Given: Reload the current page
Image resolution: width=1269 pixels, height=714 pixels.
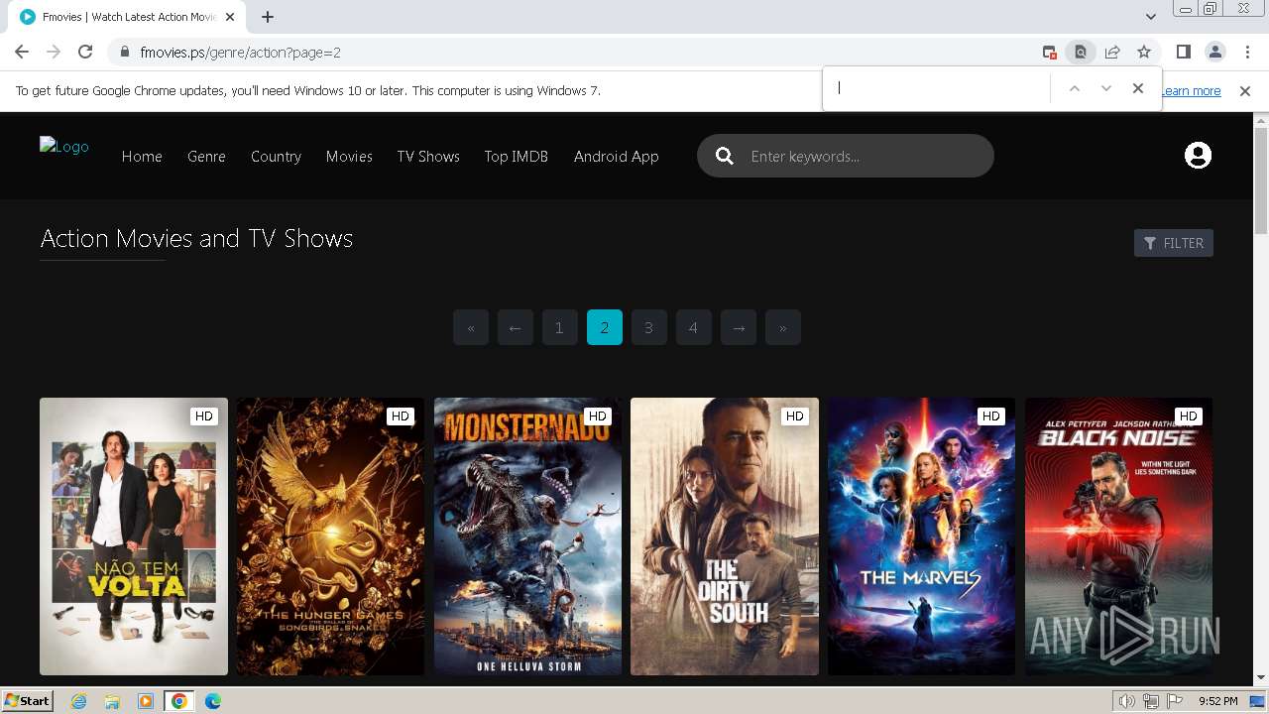Looking at the screenshot, I should coord(85,52).
